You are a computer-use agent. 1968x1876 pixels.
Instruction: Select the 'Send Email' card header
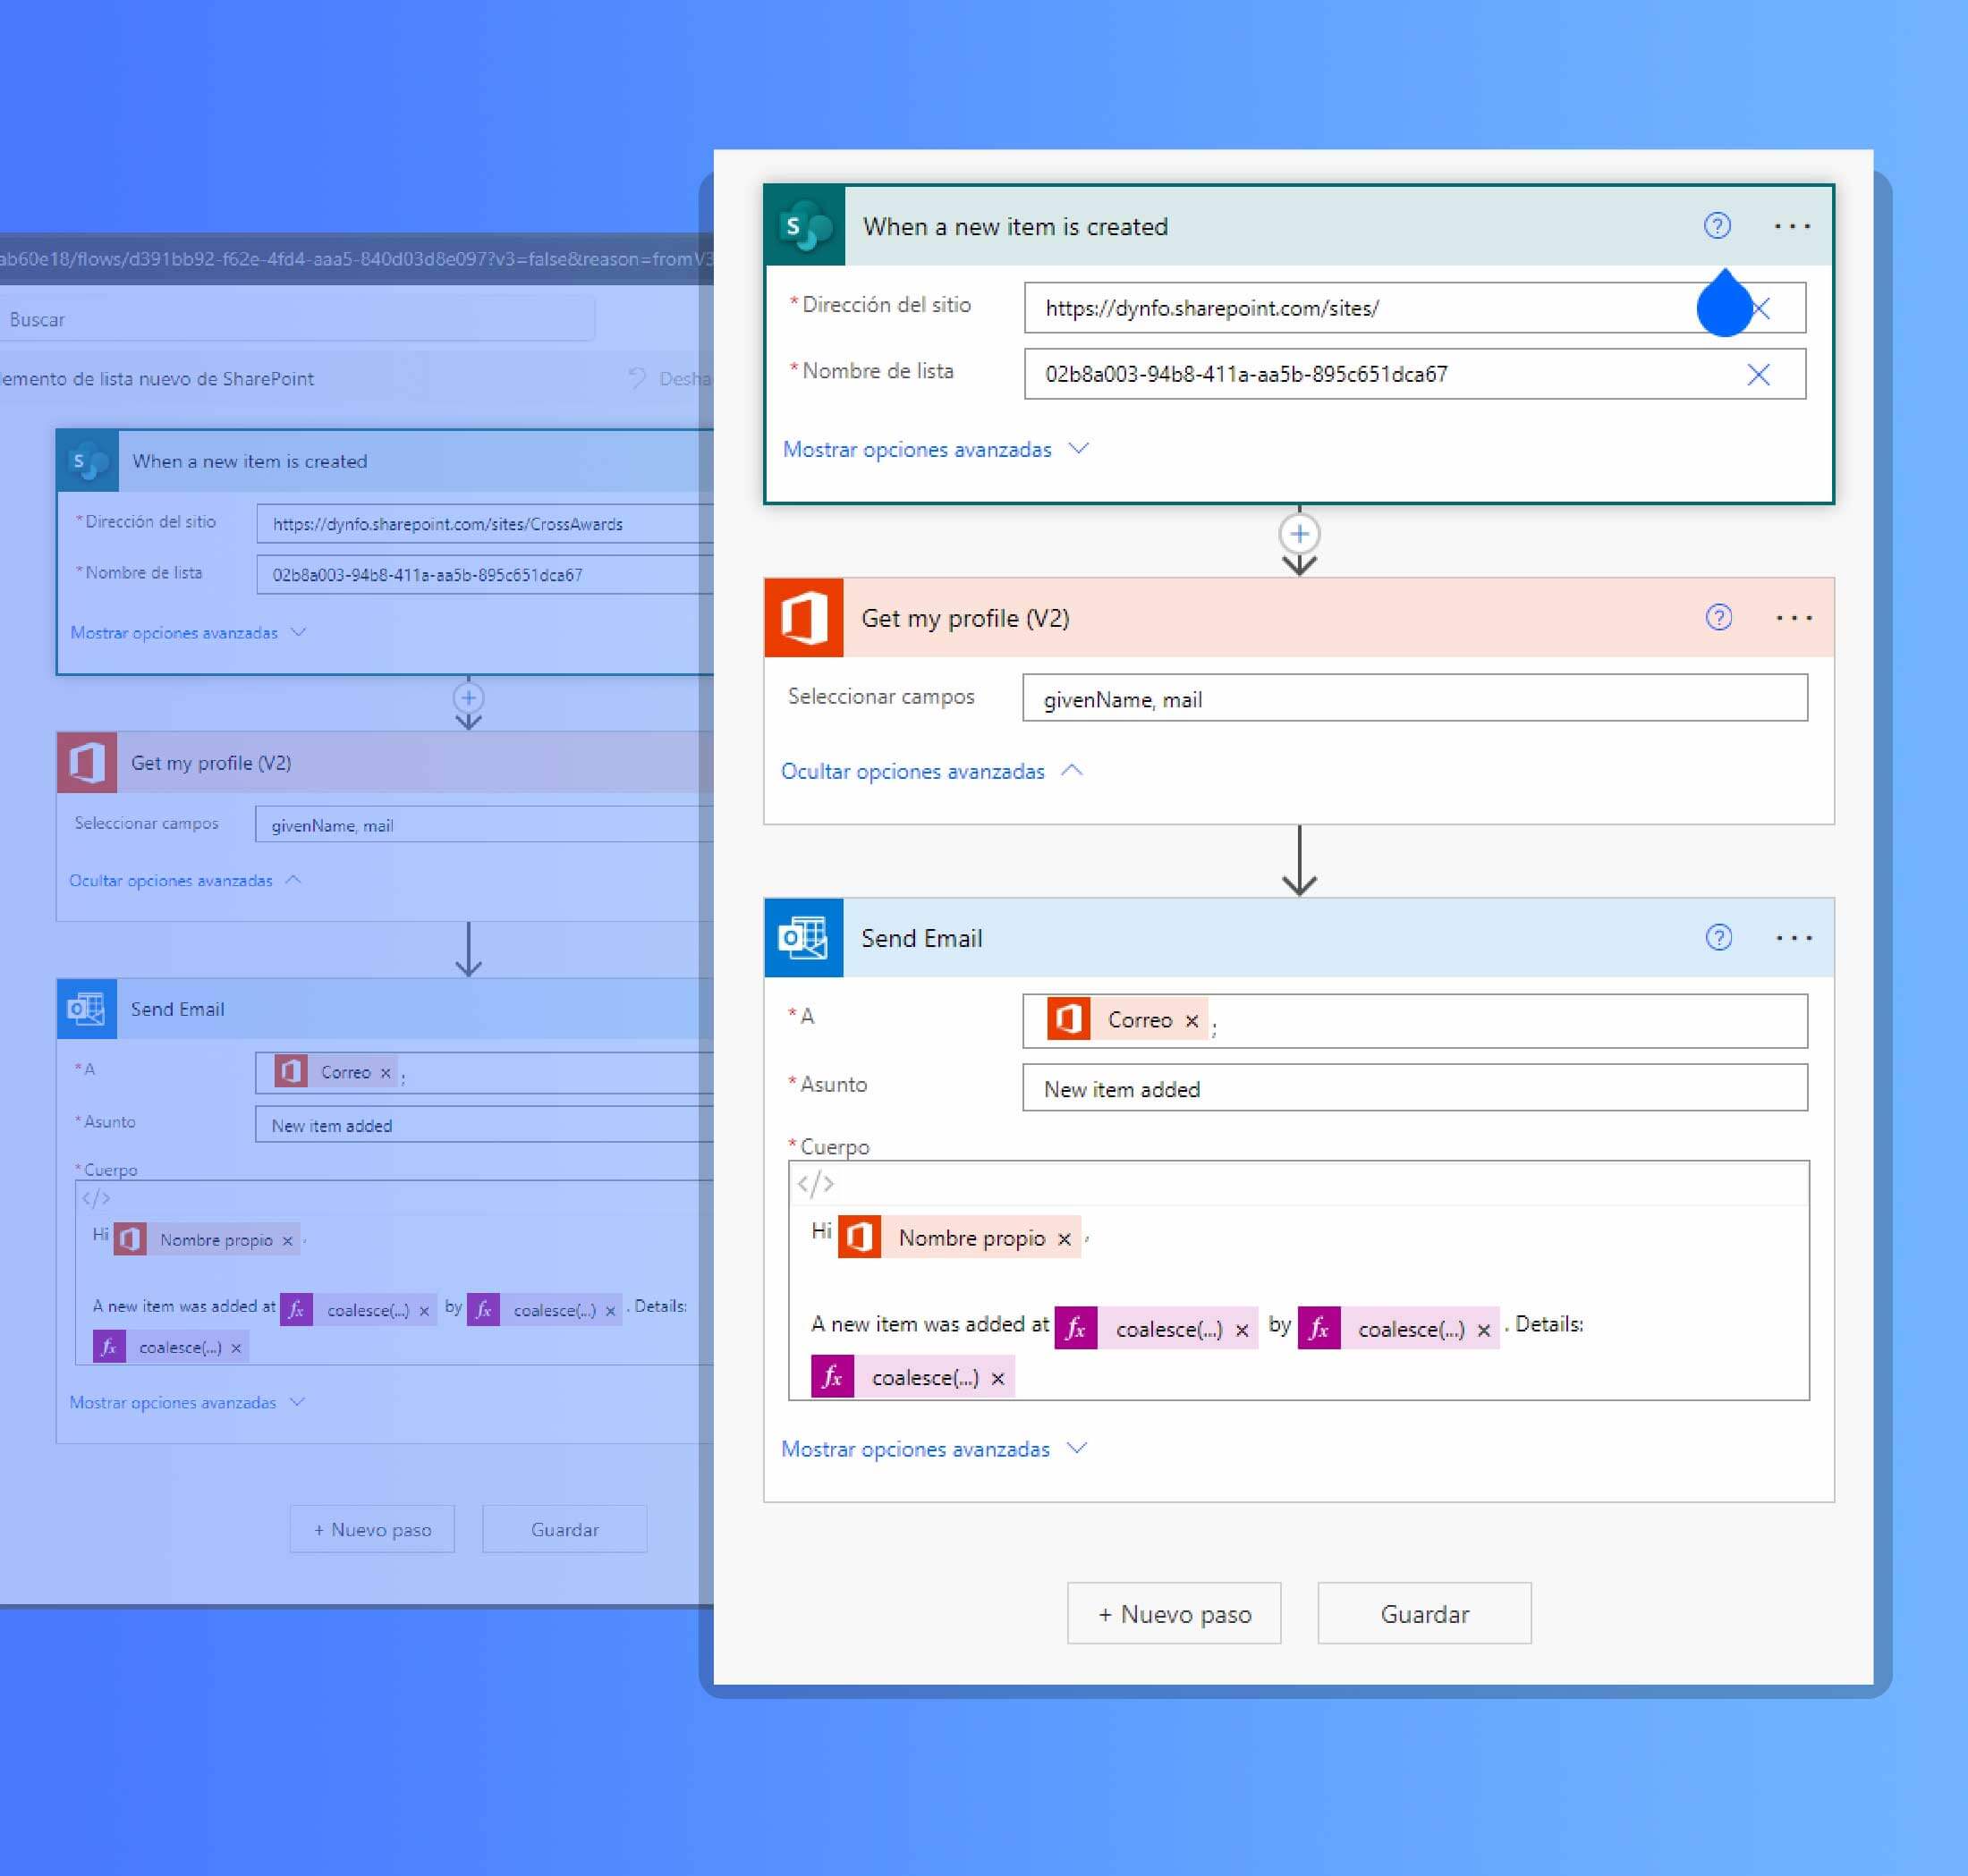pos(1299,938)
